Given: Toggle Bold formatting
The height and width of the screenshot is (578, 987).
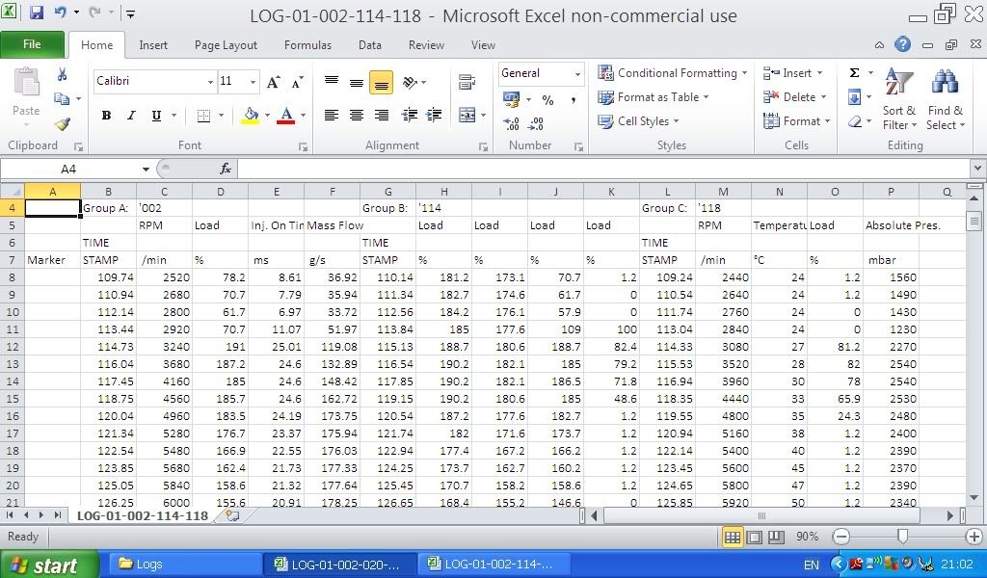Looking at the screenshot, I should (106, 116).
